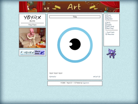138x104 pixels.
Task: Click the bolt icon beside Cool Links
Action: 106,32
